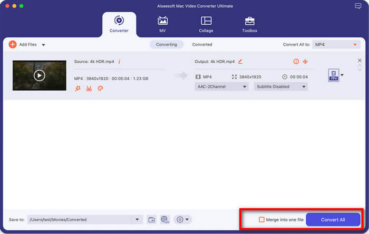The height and width of the screenshot is (234, 369).
Task: Click the orange compress plus icon
Action: [305, 62]
